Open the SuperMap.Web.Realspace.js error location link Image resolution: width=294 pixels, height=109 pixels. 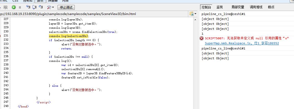(242, 43)
